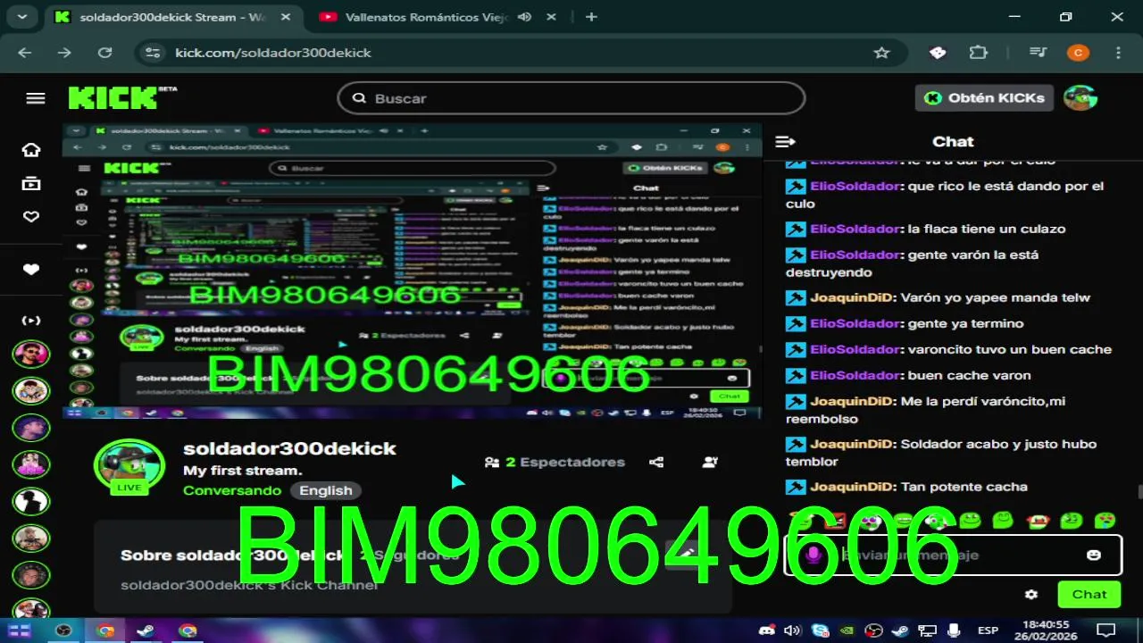This screenshot has width=1143, height=643.
Task: Click the chat panel scrollbar thumb
Action: tap(1139, 491)
